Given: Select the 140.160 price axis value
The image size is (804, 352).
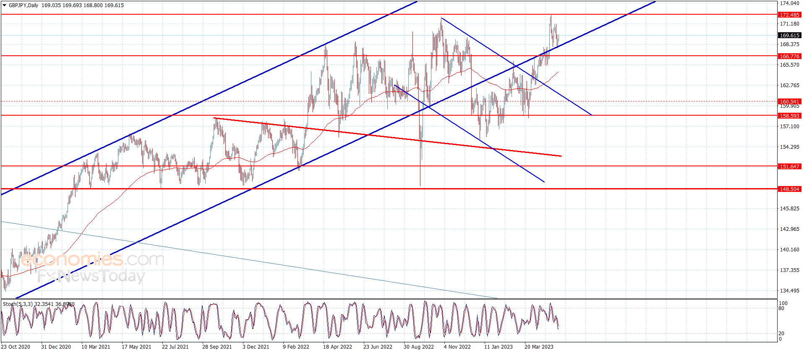Looking at the screenshot, I should [x=789, y=250].
